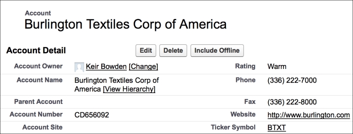353x134 pixels.
Task: Open the Keir Bowden owner link
Action: [106, 66]
